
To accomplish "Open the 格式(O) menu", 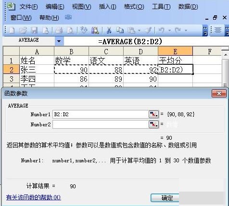I will [134, 7].
